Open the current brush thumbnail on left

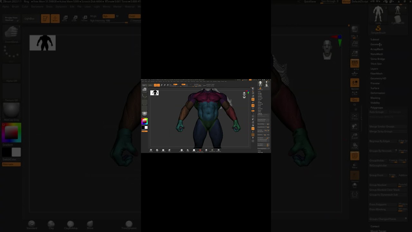coord(11,33)
